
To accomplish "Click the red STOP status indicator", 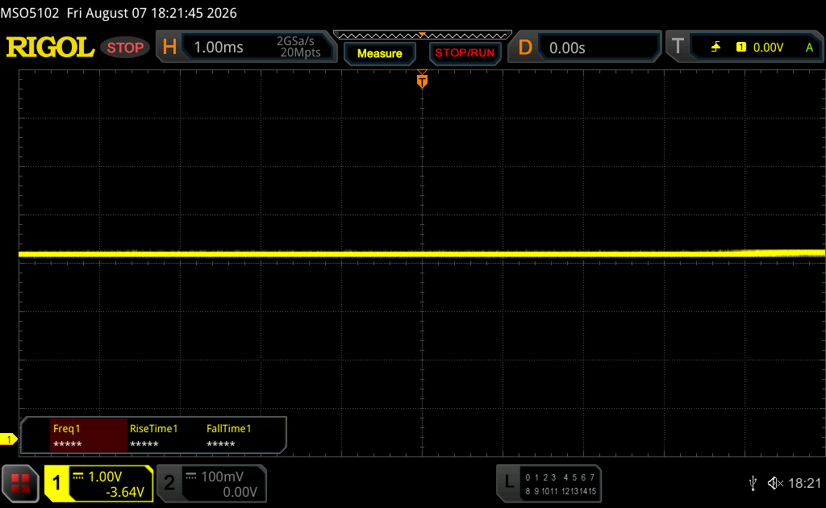I will click(x=125, y=48).
